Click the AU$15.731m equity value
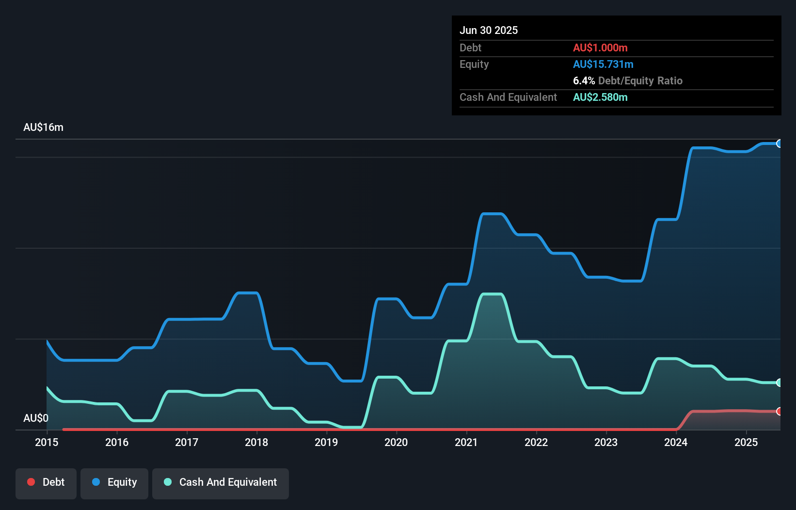This screenshot has height=510, width=796. click(x=603, y=64)
